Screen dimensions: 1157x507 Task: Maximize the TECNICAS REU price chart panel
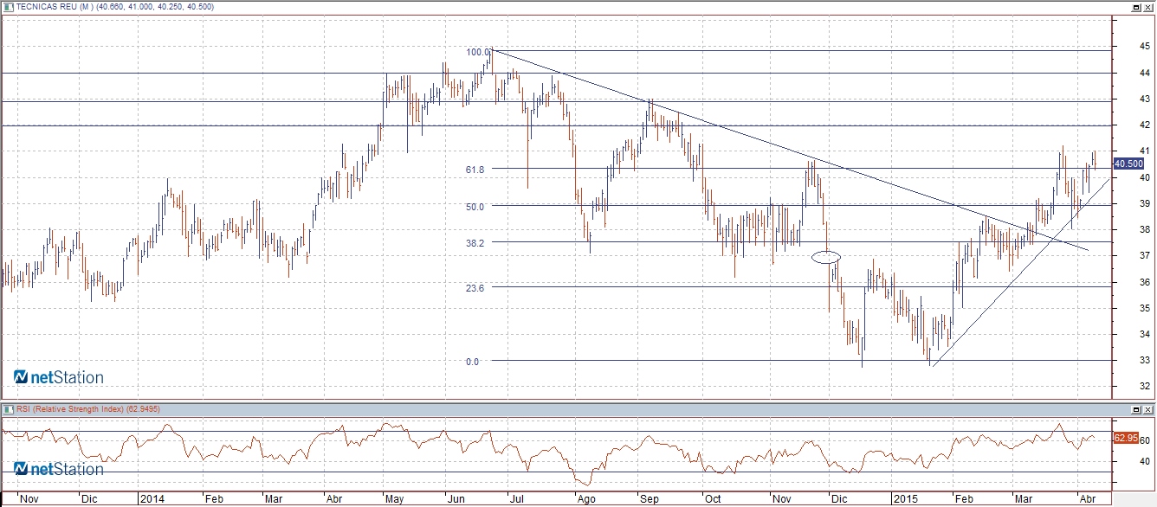[x=1135, y=7]
